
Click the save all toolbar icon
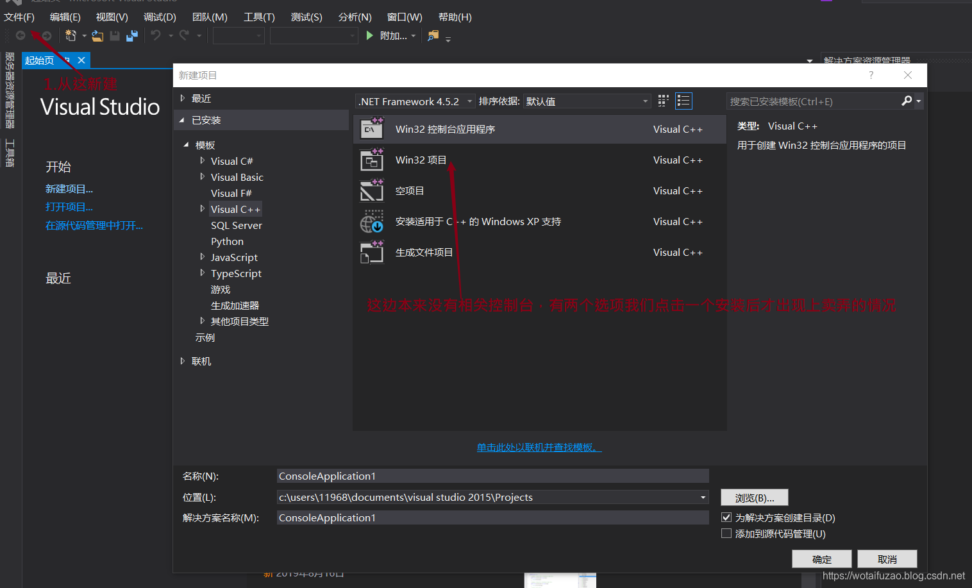[x=132, y=36]
